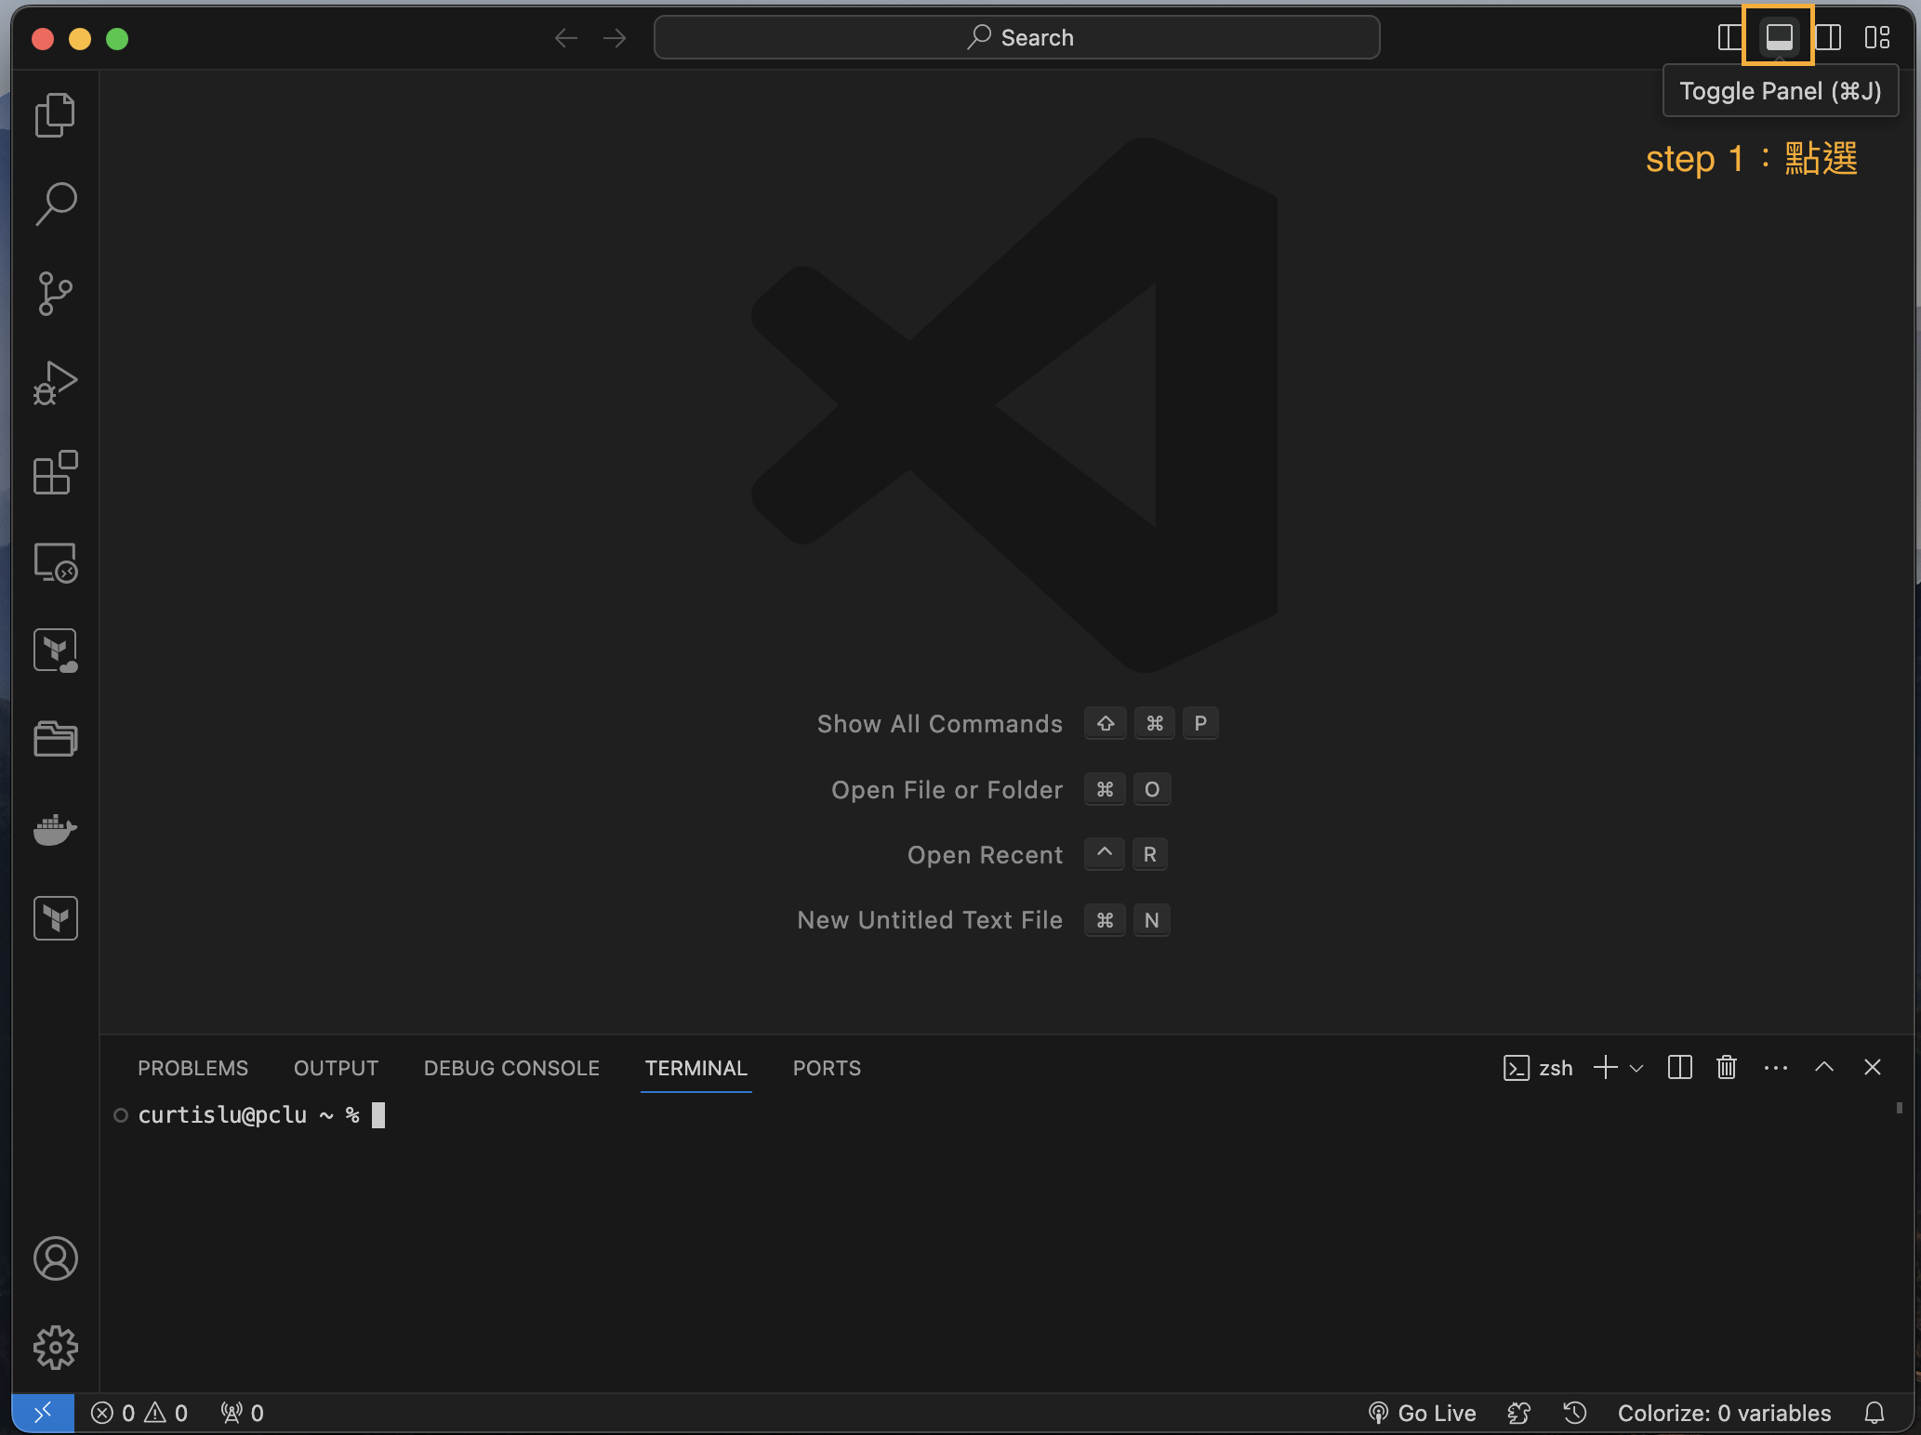The width and height of the screenshot is (1921, 1435).
Task: Click the remote window indicator in status bar
Action: point(43,1413)
